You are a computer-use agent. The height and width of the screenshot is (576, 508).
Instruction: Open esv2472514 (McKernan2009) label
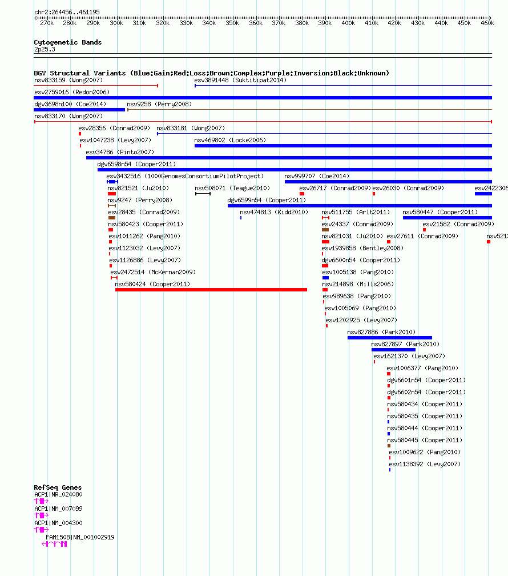click(153, 272)
